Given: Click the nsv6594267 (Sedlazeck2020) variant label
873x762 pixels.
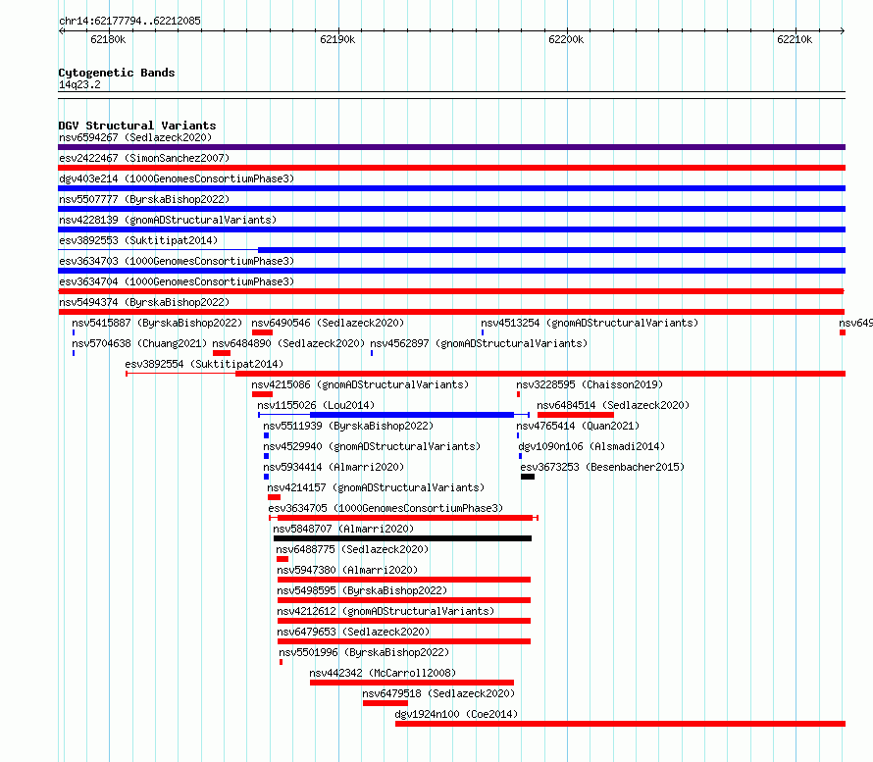Looking at the screenshot, I should [135, 137].
